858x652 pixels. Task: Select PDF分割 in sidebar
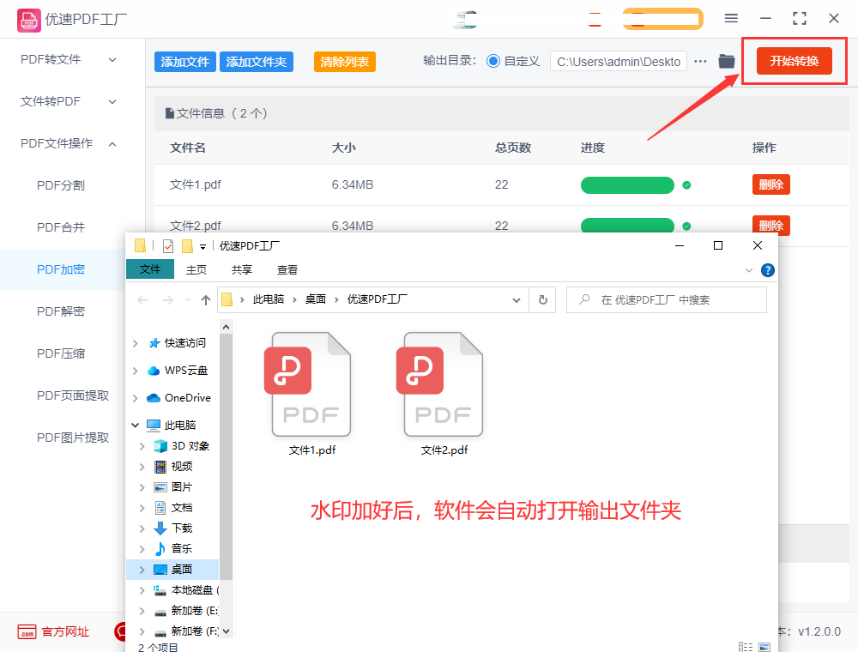pyautogui.click(x=61, y=185)
